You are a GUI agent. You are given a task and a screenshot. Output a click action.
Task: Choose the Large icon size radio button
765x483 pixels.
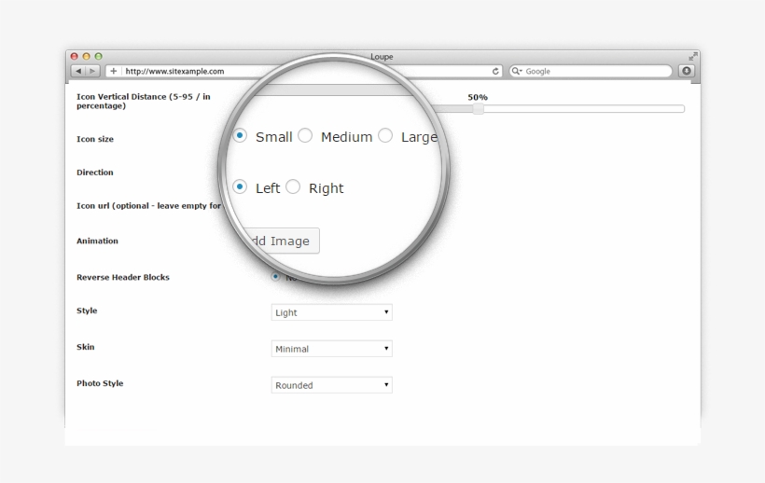pos(385,136)
